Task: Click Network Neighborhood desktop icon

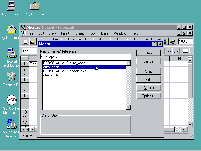Action: click(10, 58)
